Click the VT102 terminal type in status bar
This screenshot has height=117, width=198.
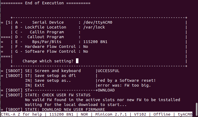(x=140, y=114)
